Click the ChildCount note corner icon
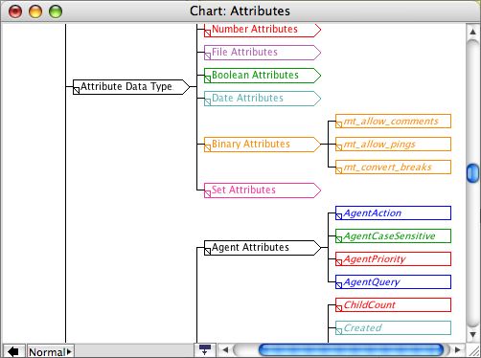Image resolution: width=481 pixels, height=358 pixels. pyautogui.click(x=339, y=308)
